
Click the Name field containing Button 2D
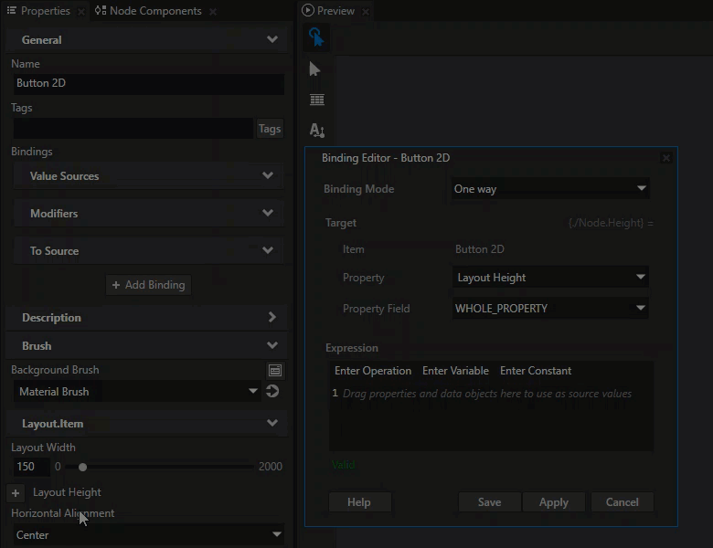[x=146, y=83]
